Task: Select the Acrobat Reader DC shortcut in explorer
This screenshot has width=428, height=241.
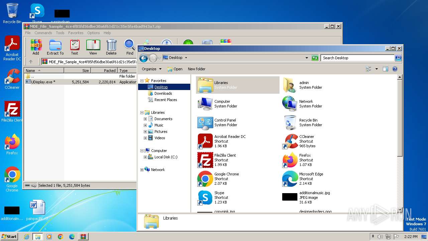Action: click(x=238, y=141)
